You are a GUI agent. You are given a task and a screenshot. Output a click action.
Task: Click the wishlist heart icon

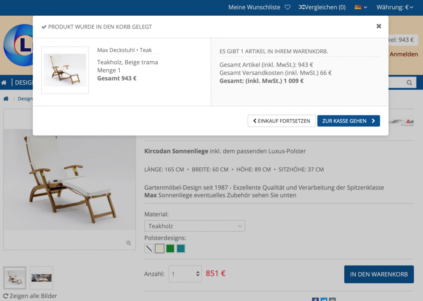click(x=287, y=7)
